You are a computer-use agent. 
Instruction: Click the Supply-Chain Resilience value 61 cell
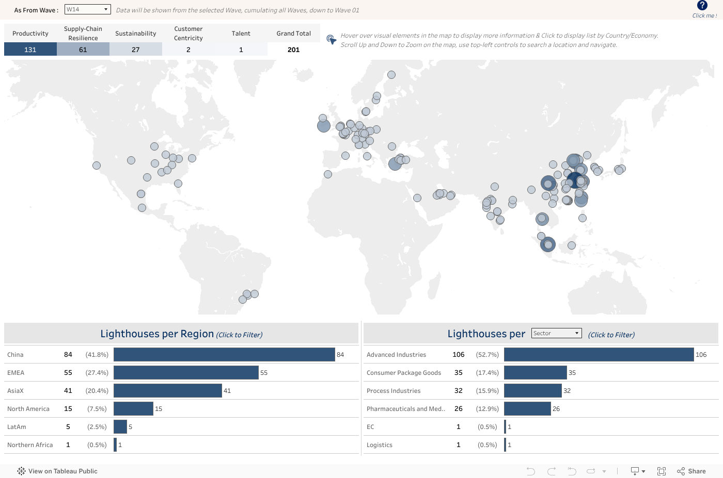83,50
